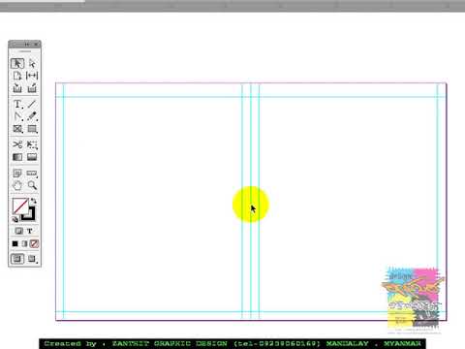Select the Gradient Feather tool

click(32, 157)
